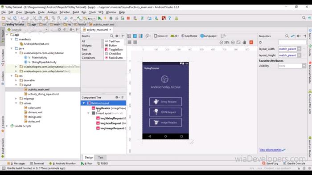Click the Synchronize toolbar icon

coord(15,18)
